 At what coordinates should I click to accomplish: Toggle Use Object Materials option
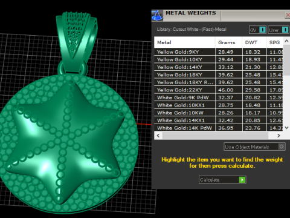coord(254,147)
